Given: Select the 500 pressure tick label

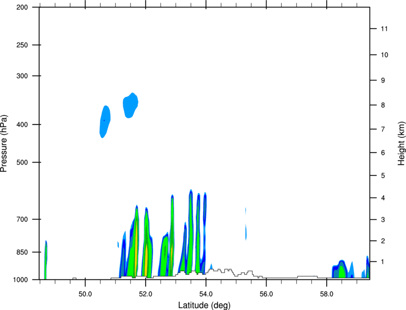Looking at the screenshot, I should (x=22, y=162).
